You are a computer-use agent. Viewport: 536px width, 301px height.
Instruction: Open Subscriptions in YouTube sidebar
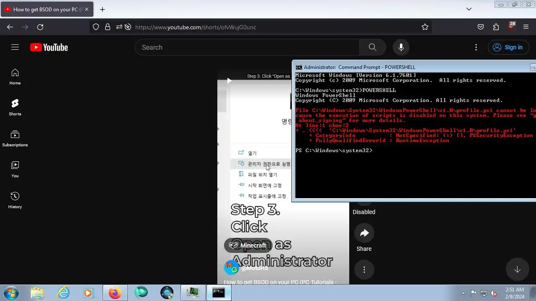[15, 139]
